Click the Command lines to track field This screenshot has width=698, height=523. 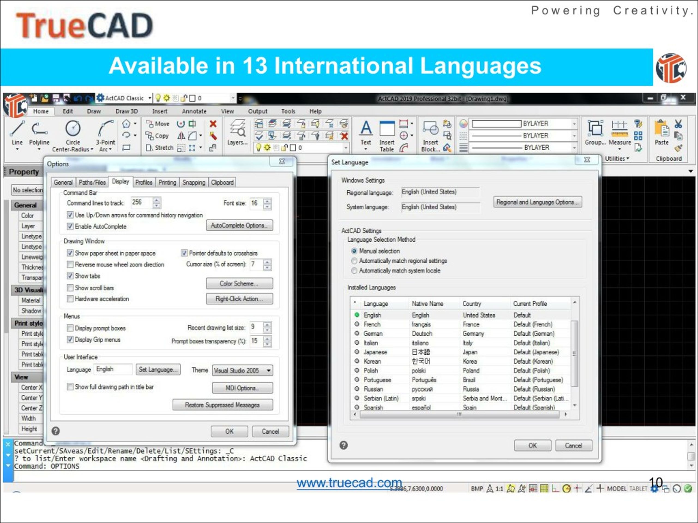point(141,202)
